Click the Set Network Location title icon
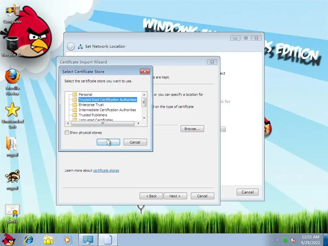 pos(80,46)
